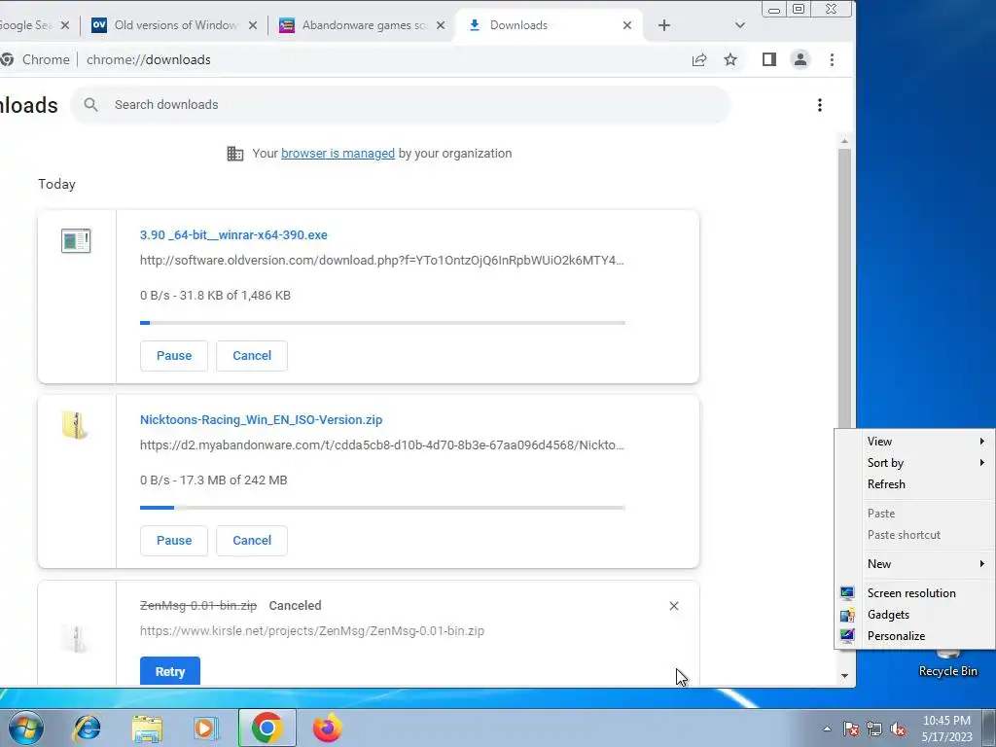
Task: Pause the winrar-x64-390.exe download
Action: tap(174, 356)
